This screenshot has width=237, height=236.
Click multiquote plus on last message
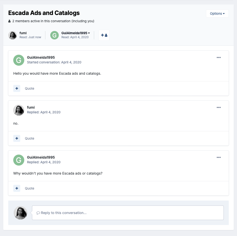(17, 188)
